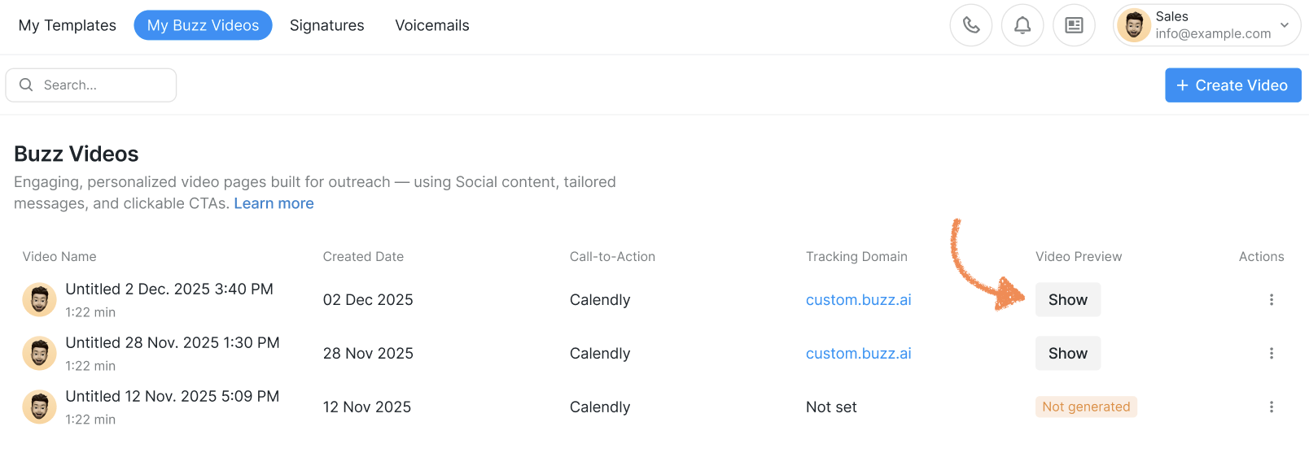Click the phone dialer icon
The width and height of the screenshot is (1309, 457).
[970, 25]
